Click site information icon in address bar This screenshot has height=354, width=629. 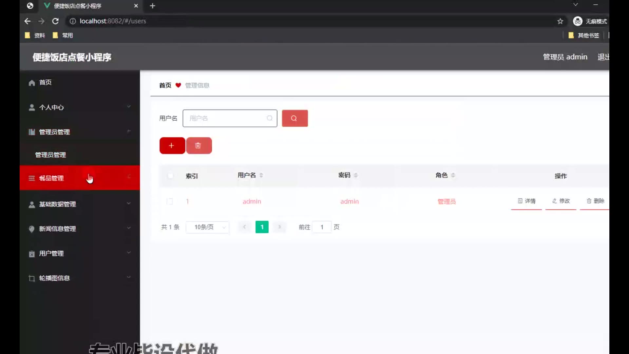73,21
